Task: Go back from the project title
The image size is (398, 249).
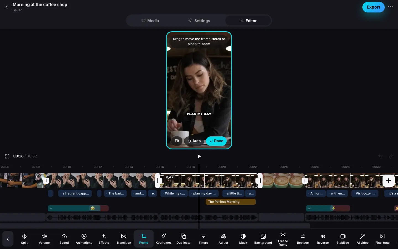Action: (7, 7)
